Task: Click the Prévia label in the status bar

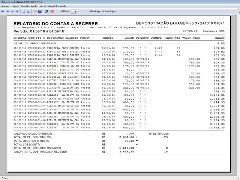Action: click(4, 177)
